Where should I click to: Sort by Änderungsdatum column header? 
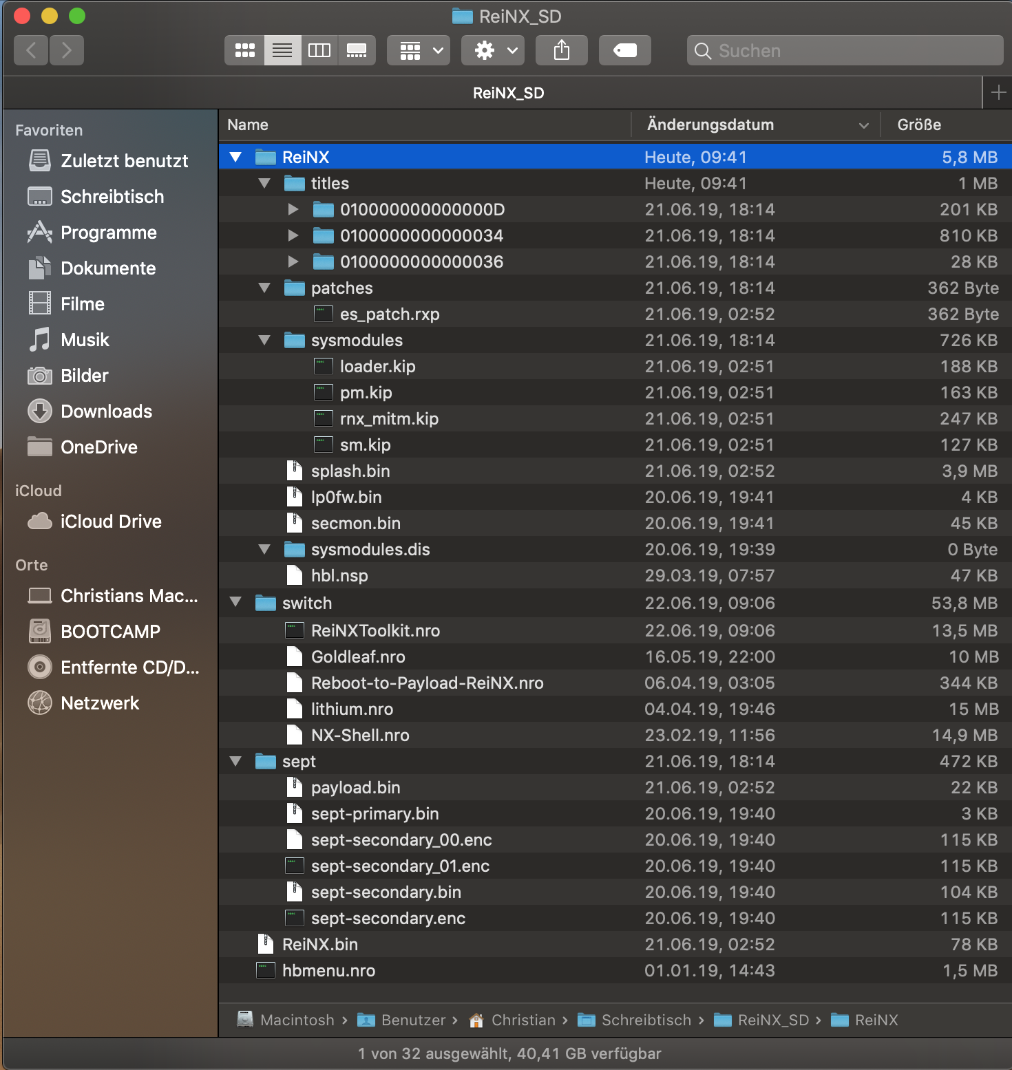(756, 125)
